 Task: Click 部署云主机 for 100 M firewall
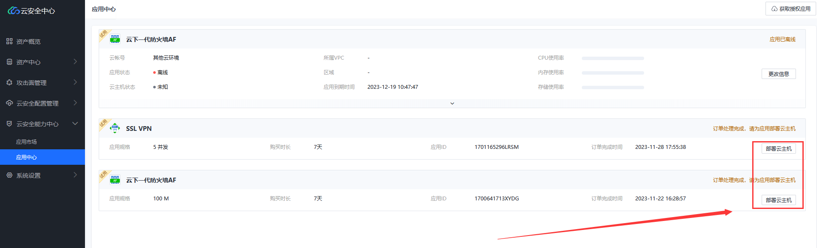[x=778, y=200]
